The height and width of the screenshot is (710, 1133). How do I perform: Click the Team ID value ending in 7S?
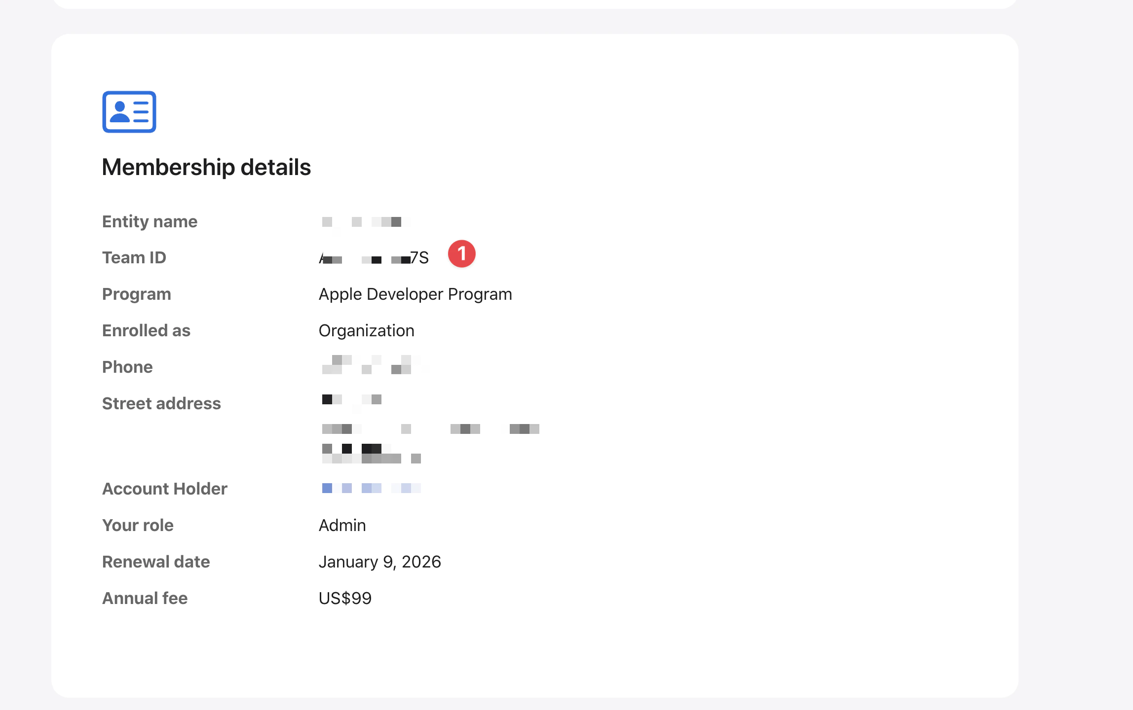click(374, 258)
